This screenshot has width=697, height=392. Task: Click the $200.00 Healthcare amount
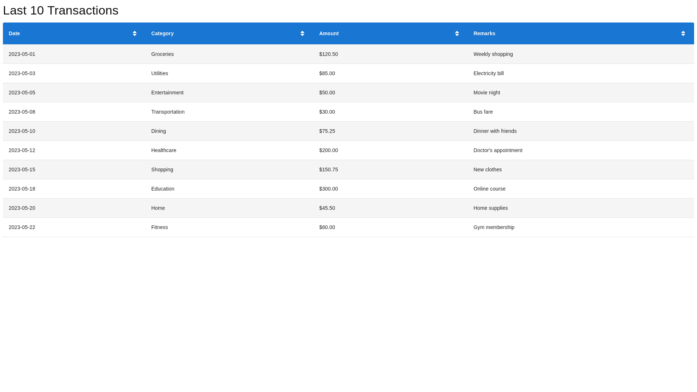329,150
